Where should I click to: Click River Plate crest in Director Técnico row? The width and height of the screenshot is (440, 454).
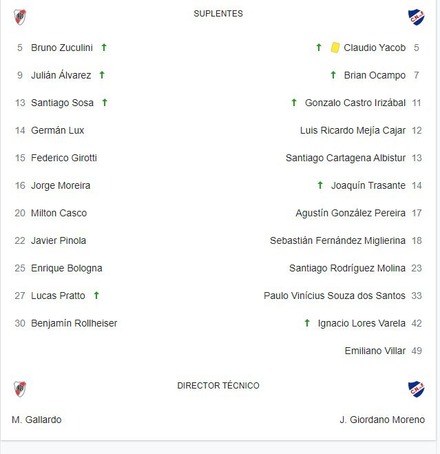pyautogui.click(x=20, y=389)
